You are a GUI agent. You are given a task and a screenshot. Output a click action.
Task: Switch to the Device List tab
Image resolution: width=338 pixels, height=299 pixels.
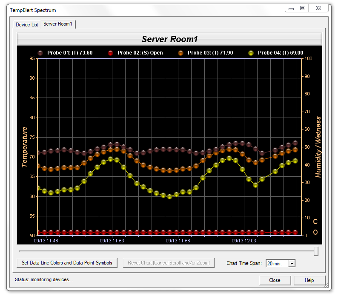click(27, 25)
